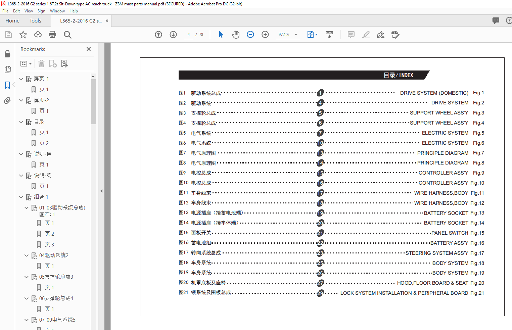Image resolution: width=512 pixels, height=330 pixels.
Task: Click DRIVE SYSTEM (DOMESTIC) index entry
Action: pos(434,93)
